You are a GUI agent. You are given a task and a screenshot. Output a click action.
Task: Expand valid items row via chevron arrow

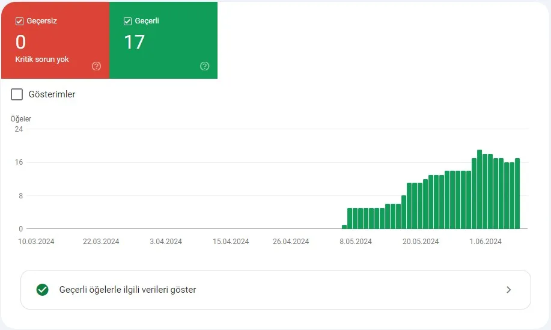(x=508, y=290)
